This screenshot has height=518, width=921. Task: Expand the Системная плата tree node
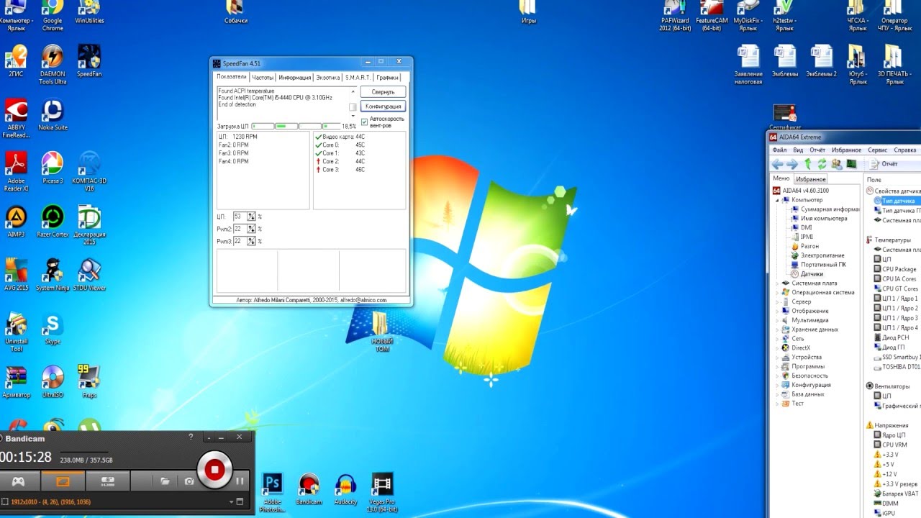777,283
